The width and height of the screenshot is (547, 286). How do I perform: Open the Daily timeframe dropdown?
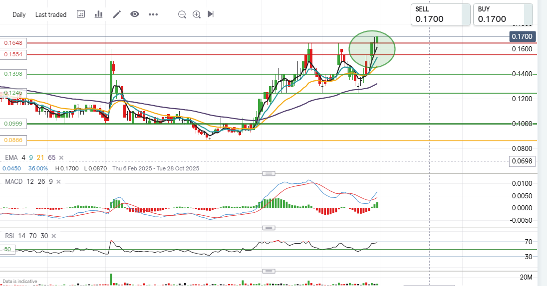pos(19,14)
